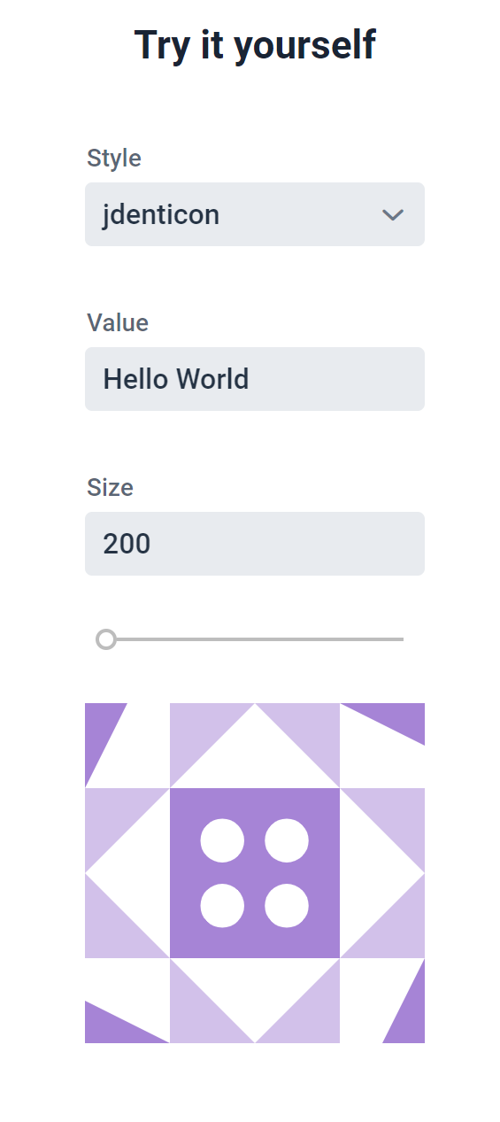Click the round size slider handle

[106, 639]
